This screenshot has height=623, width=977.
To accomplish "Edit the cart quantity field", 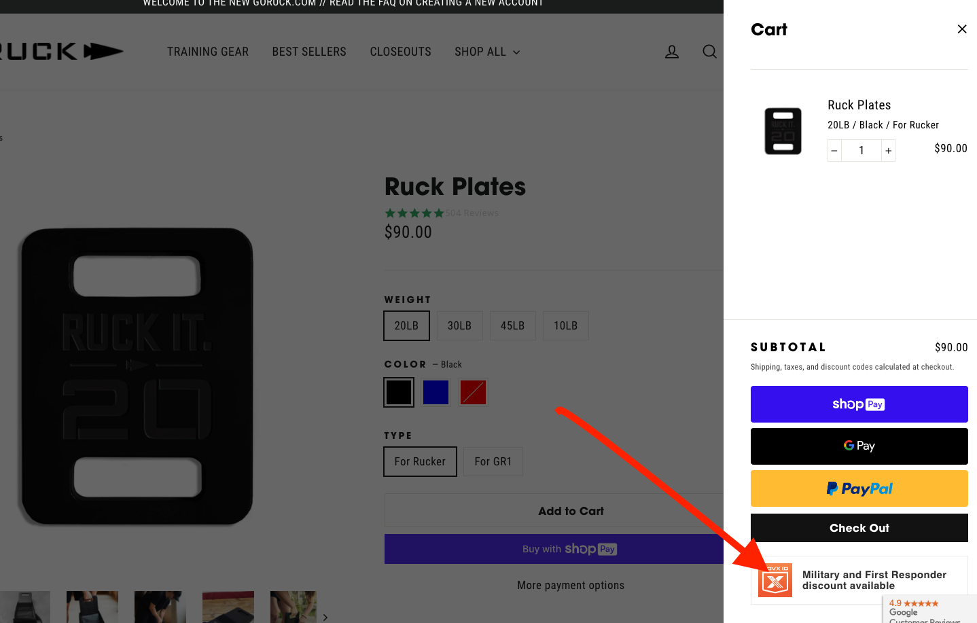I will coord(861,151).
